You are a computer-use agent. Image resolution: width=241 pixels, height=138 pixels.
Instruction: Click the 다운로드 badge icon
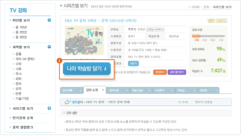(221, 21)
